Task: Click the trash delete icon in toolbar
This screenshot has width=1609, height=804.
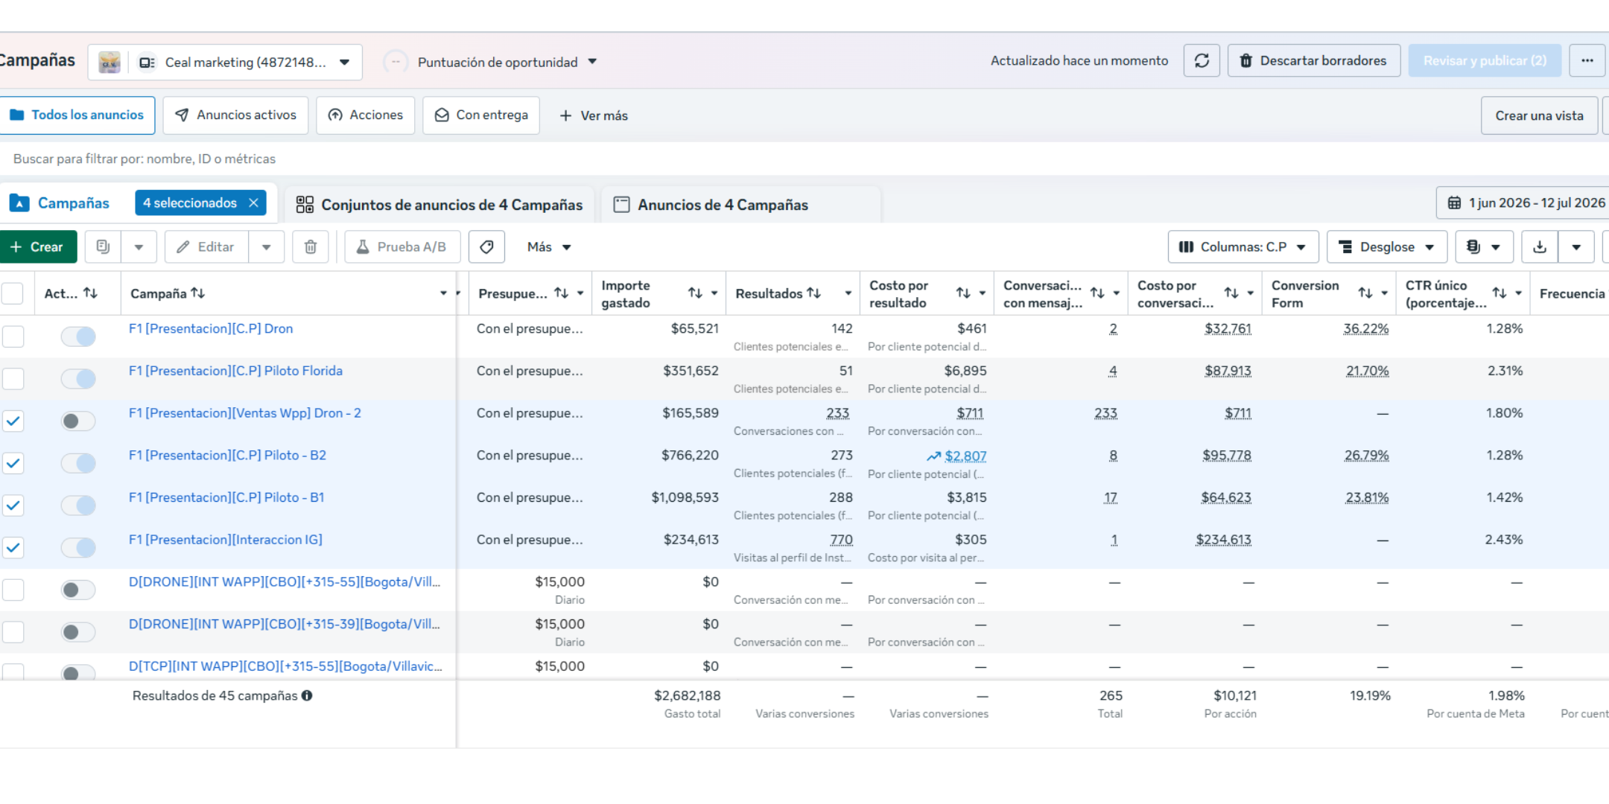Action: (311, 247)
